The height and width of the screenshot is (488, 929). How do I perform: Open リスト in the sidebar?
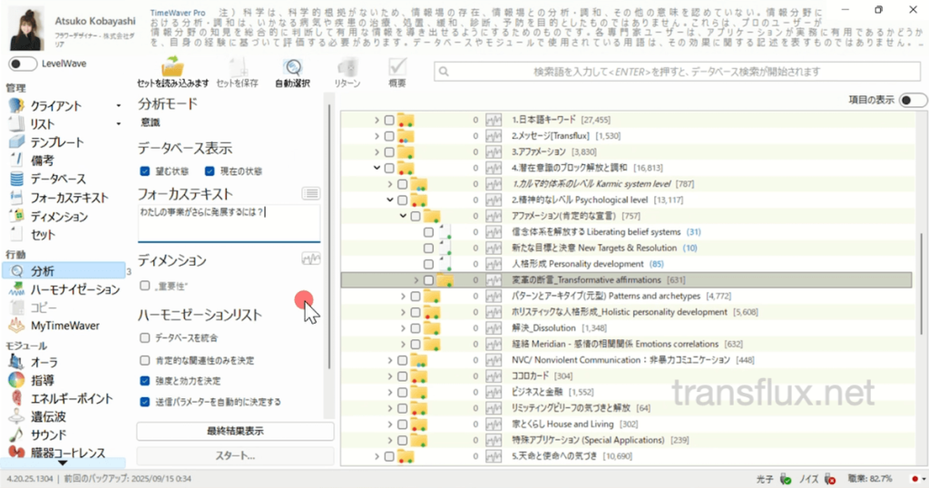click(x=43, y=124)
